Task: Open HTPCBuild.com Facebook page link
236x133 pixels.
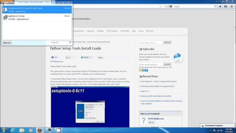Action: [x=156, y=119]
